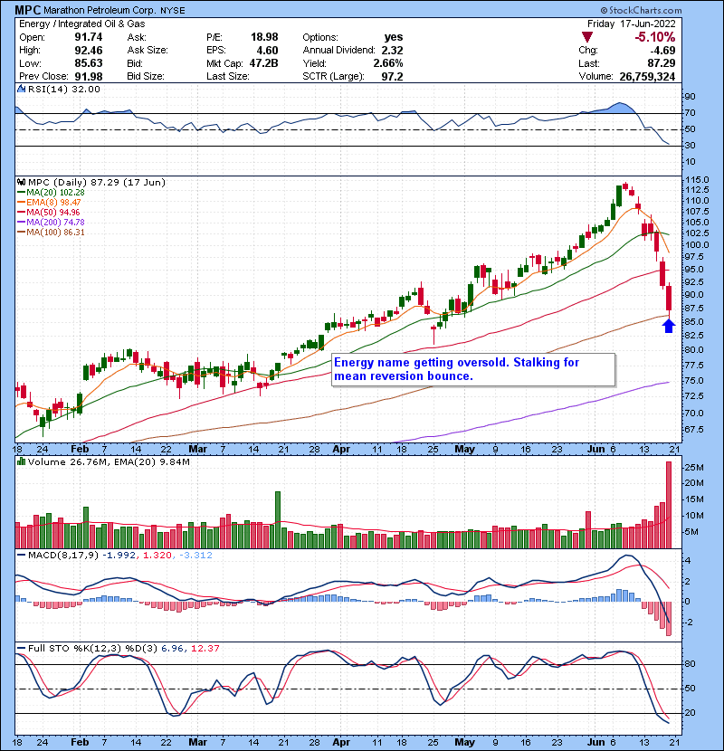The width and height of the screenshot is (724, 751).
Task: Click the 25M label on volume axis
Action: tap(695, 467)
